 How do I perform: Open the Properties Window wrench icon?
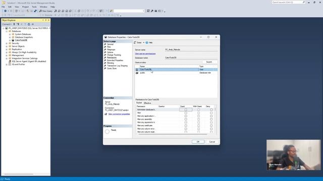tap(152, 11)
